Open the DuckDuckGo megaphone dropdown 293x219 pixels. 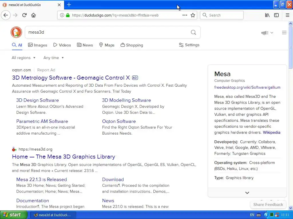pyautogui.click(x=267, y=33)
